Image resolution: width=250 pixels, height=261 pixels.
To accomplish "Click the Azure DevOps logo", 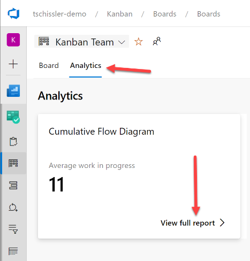I will (x=13, y=13).
